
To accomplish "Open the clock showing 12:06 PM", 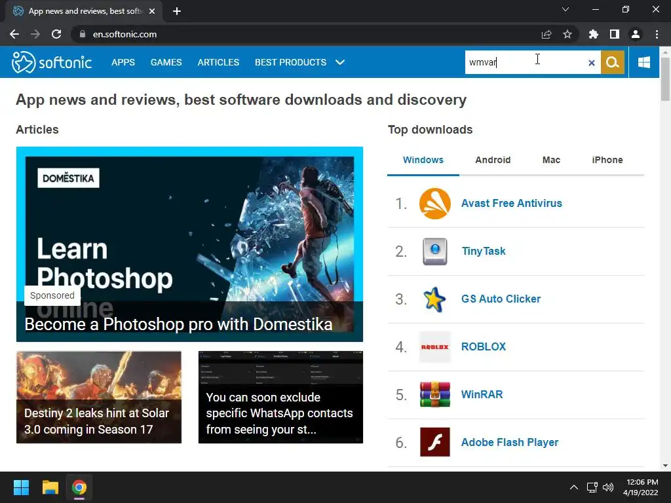I will [x=641, y=487].
